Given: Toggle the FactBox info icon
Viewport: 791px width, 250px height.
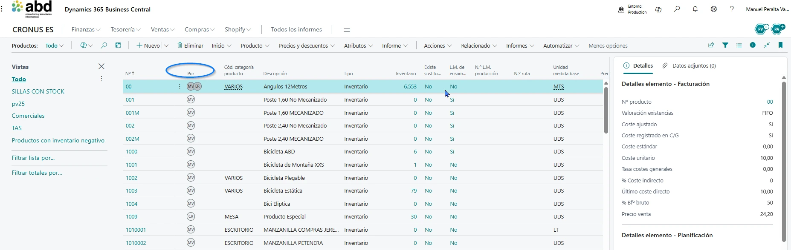Looking at the screenshot, I should (753, 45).
